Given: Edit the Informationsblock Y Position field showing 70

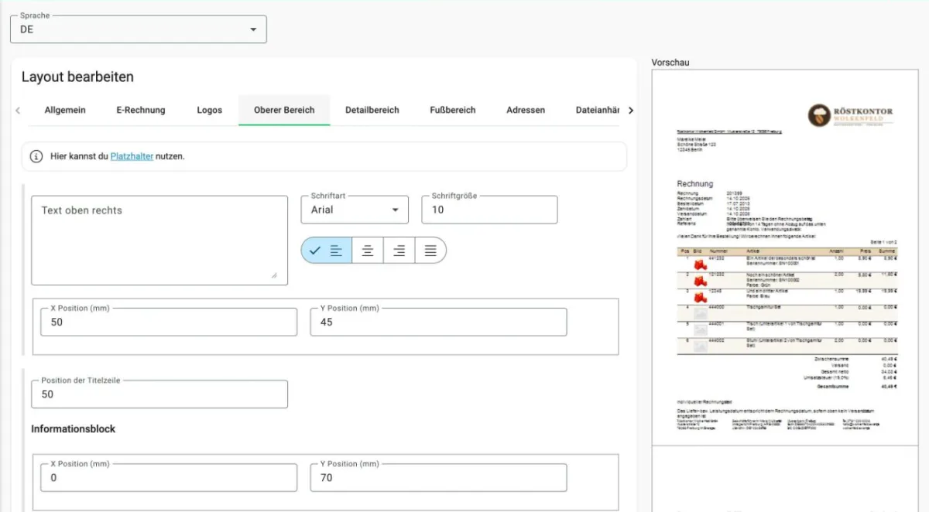Looking at the screenshot, I should click(438, 477).
